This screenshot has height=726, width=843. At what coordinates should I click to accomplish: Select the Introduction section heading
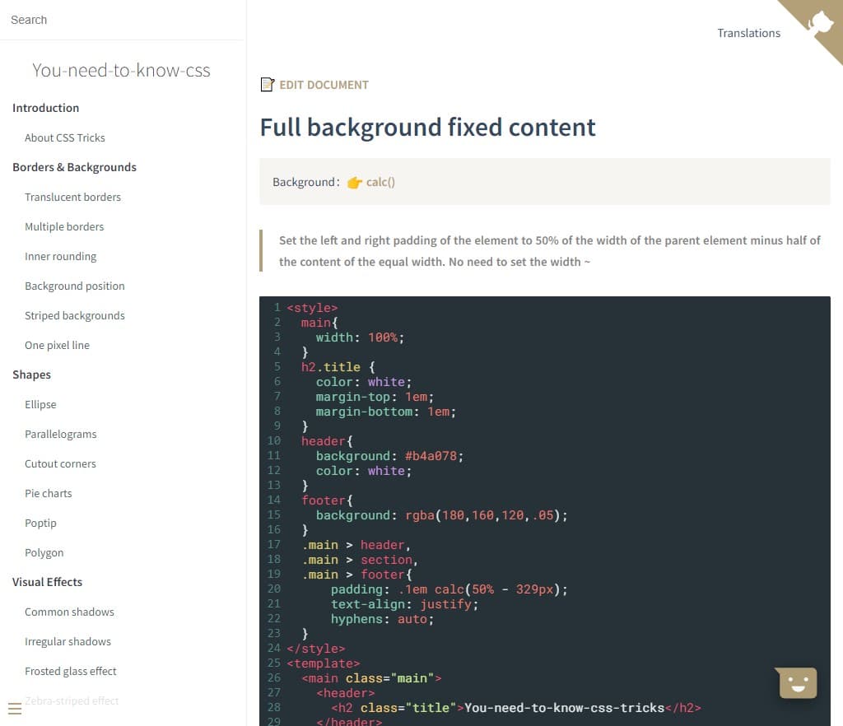tap(45, 108)
